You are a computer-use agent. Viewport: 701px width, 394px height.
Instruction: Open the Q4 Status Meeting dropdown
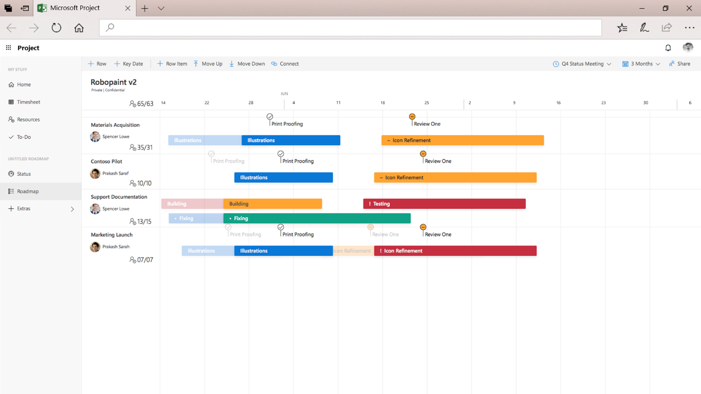582,64
